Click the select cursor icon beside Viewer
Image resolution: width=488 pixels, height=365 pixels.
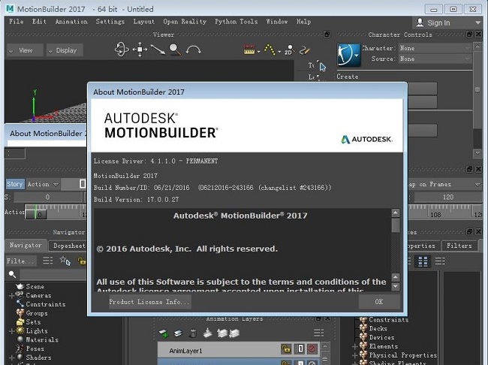[x=322, y=67]
